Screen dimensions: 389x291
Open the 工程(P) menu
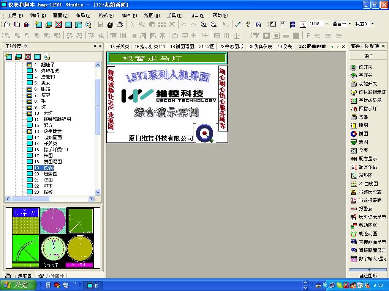point(15,15)
